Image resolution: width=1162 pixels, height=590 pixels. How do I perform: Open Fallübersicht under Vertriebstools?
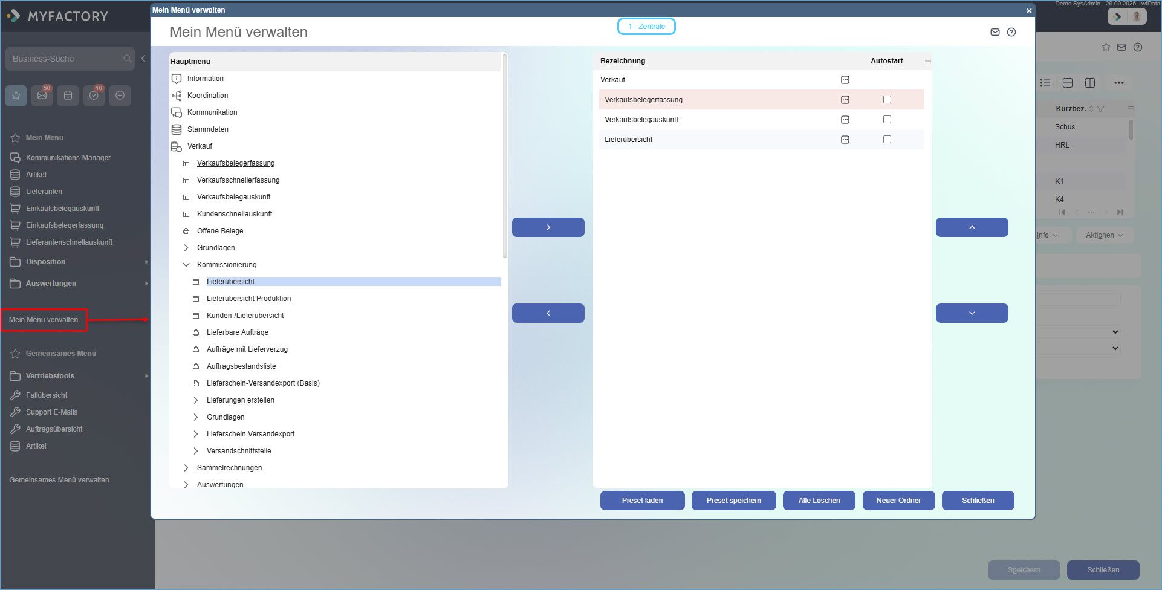[47, 395]
